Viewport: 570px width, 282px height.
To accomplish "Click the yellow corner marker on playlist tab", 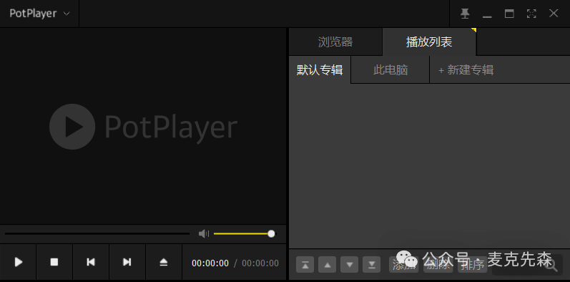I will pyautogui.click(x=474, y=30).
